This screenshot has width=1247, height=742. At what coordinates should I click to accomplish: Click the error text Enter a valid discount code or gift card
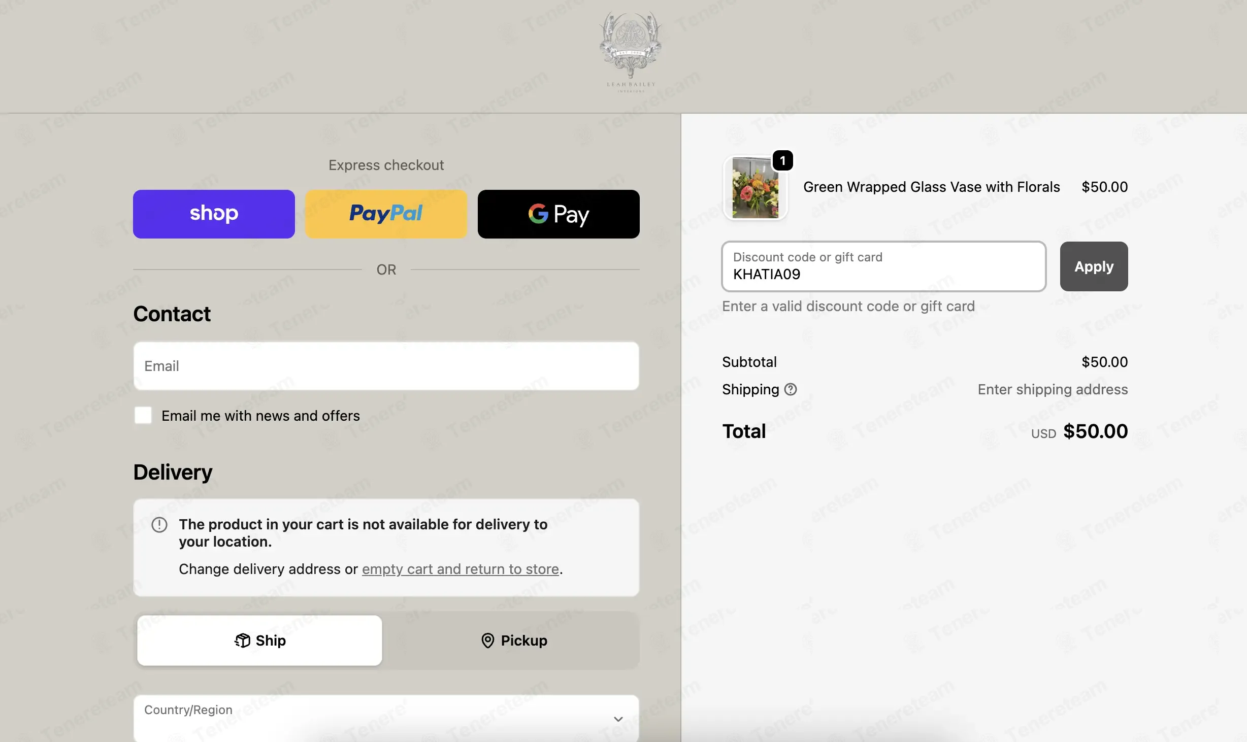point(848,306)
